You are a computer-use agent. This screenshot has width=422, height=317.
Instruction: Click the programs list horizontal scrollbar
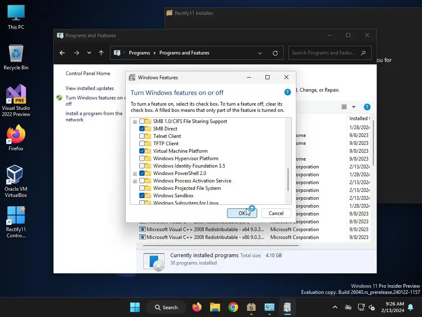221,246
